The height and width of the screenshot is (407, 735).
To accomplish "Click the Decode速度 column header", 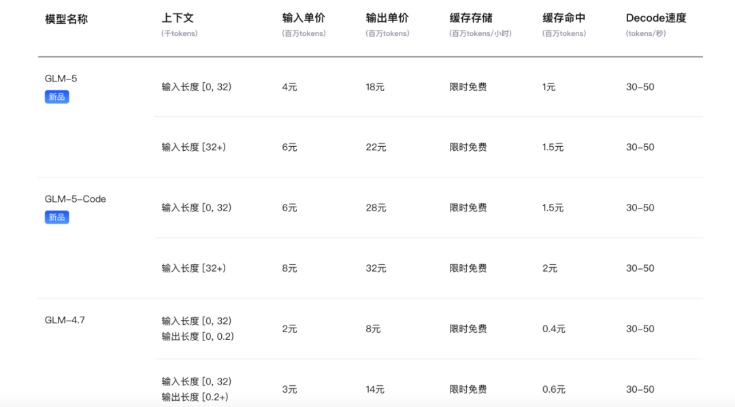I will pyautogui.click(x=656, y=18).
